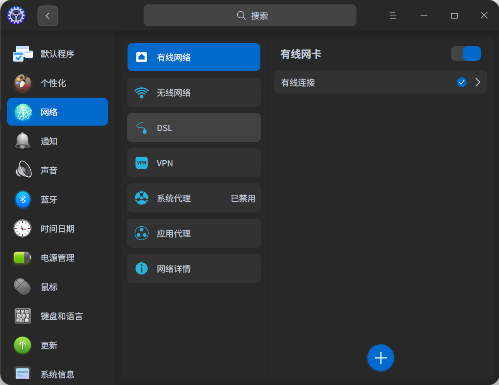The height and width of the screenshot is (385, 499).
Task: Click the 键盘和语言 keyboard icon
Action: pos(23,316)
